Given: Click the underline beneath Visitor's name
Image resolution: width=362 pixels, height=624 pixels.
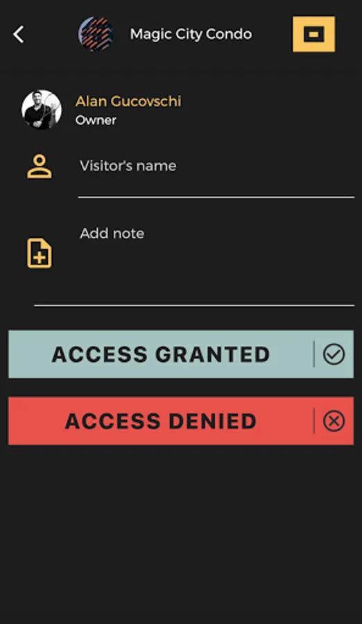Looking at the screenshot, I should click(216, 197).
